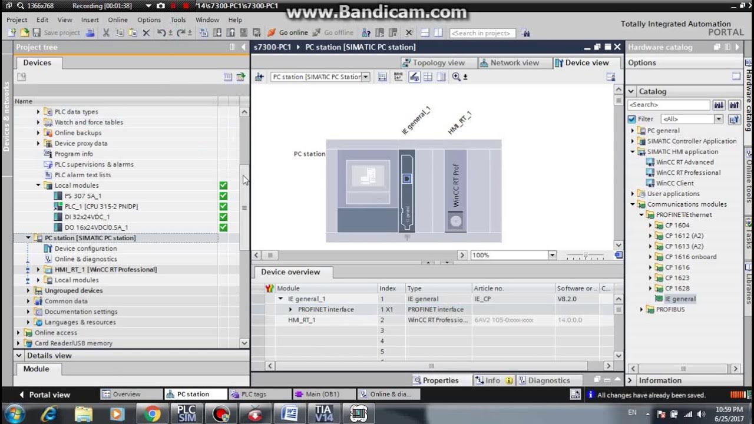The width and height of the screenshot is (754, 424).
Task: Click green status check for PS 307 5A_1
Action: [x=223, y=196]
